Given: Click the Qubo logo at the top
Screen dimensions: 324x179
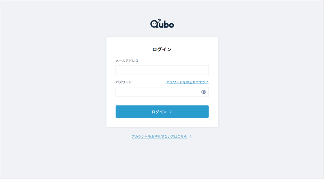Looking at the screenshot, I should [162, 24].
